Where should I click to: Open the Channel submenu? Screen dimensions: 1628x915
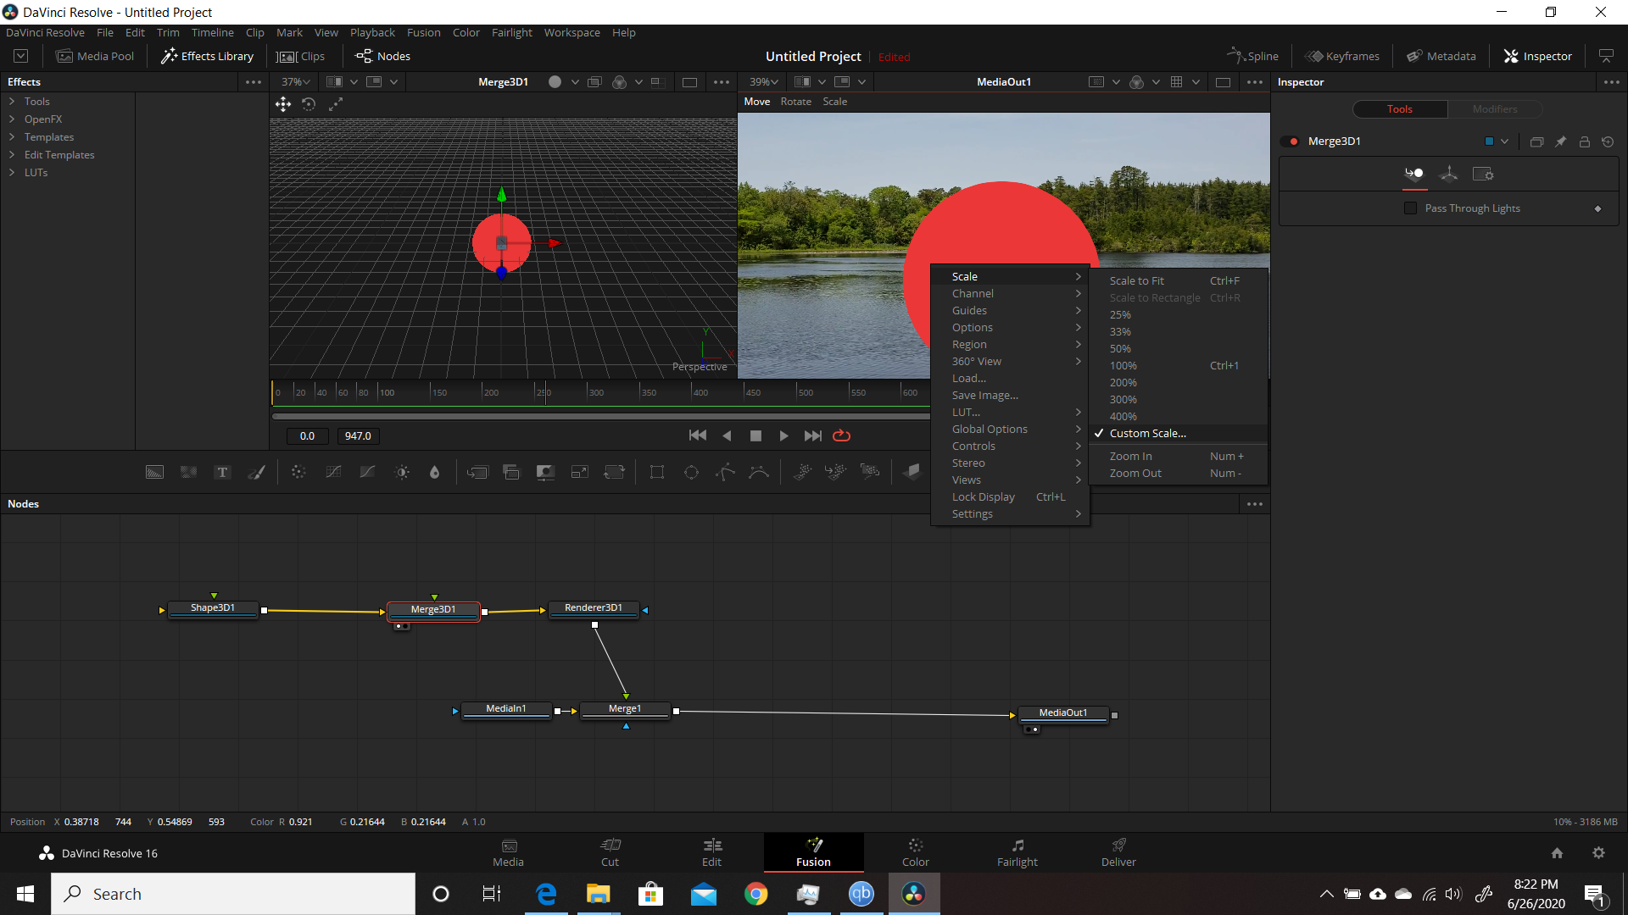[1009, 294]
